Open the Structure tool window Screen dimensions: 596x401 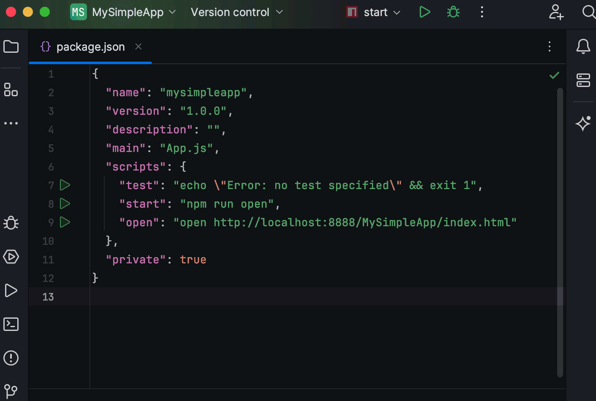click(x=11, y=89)
